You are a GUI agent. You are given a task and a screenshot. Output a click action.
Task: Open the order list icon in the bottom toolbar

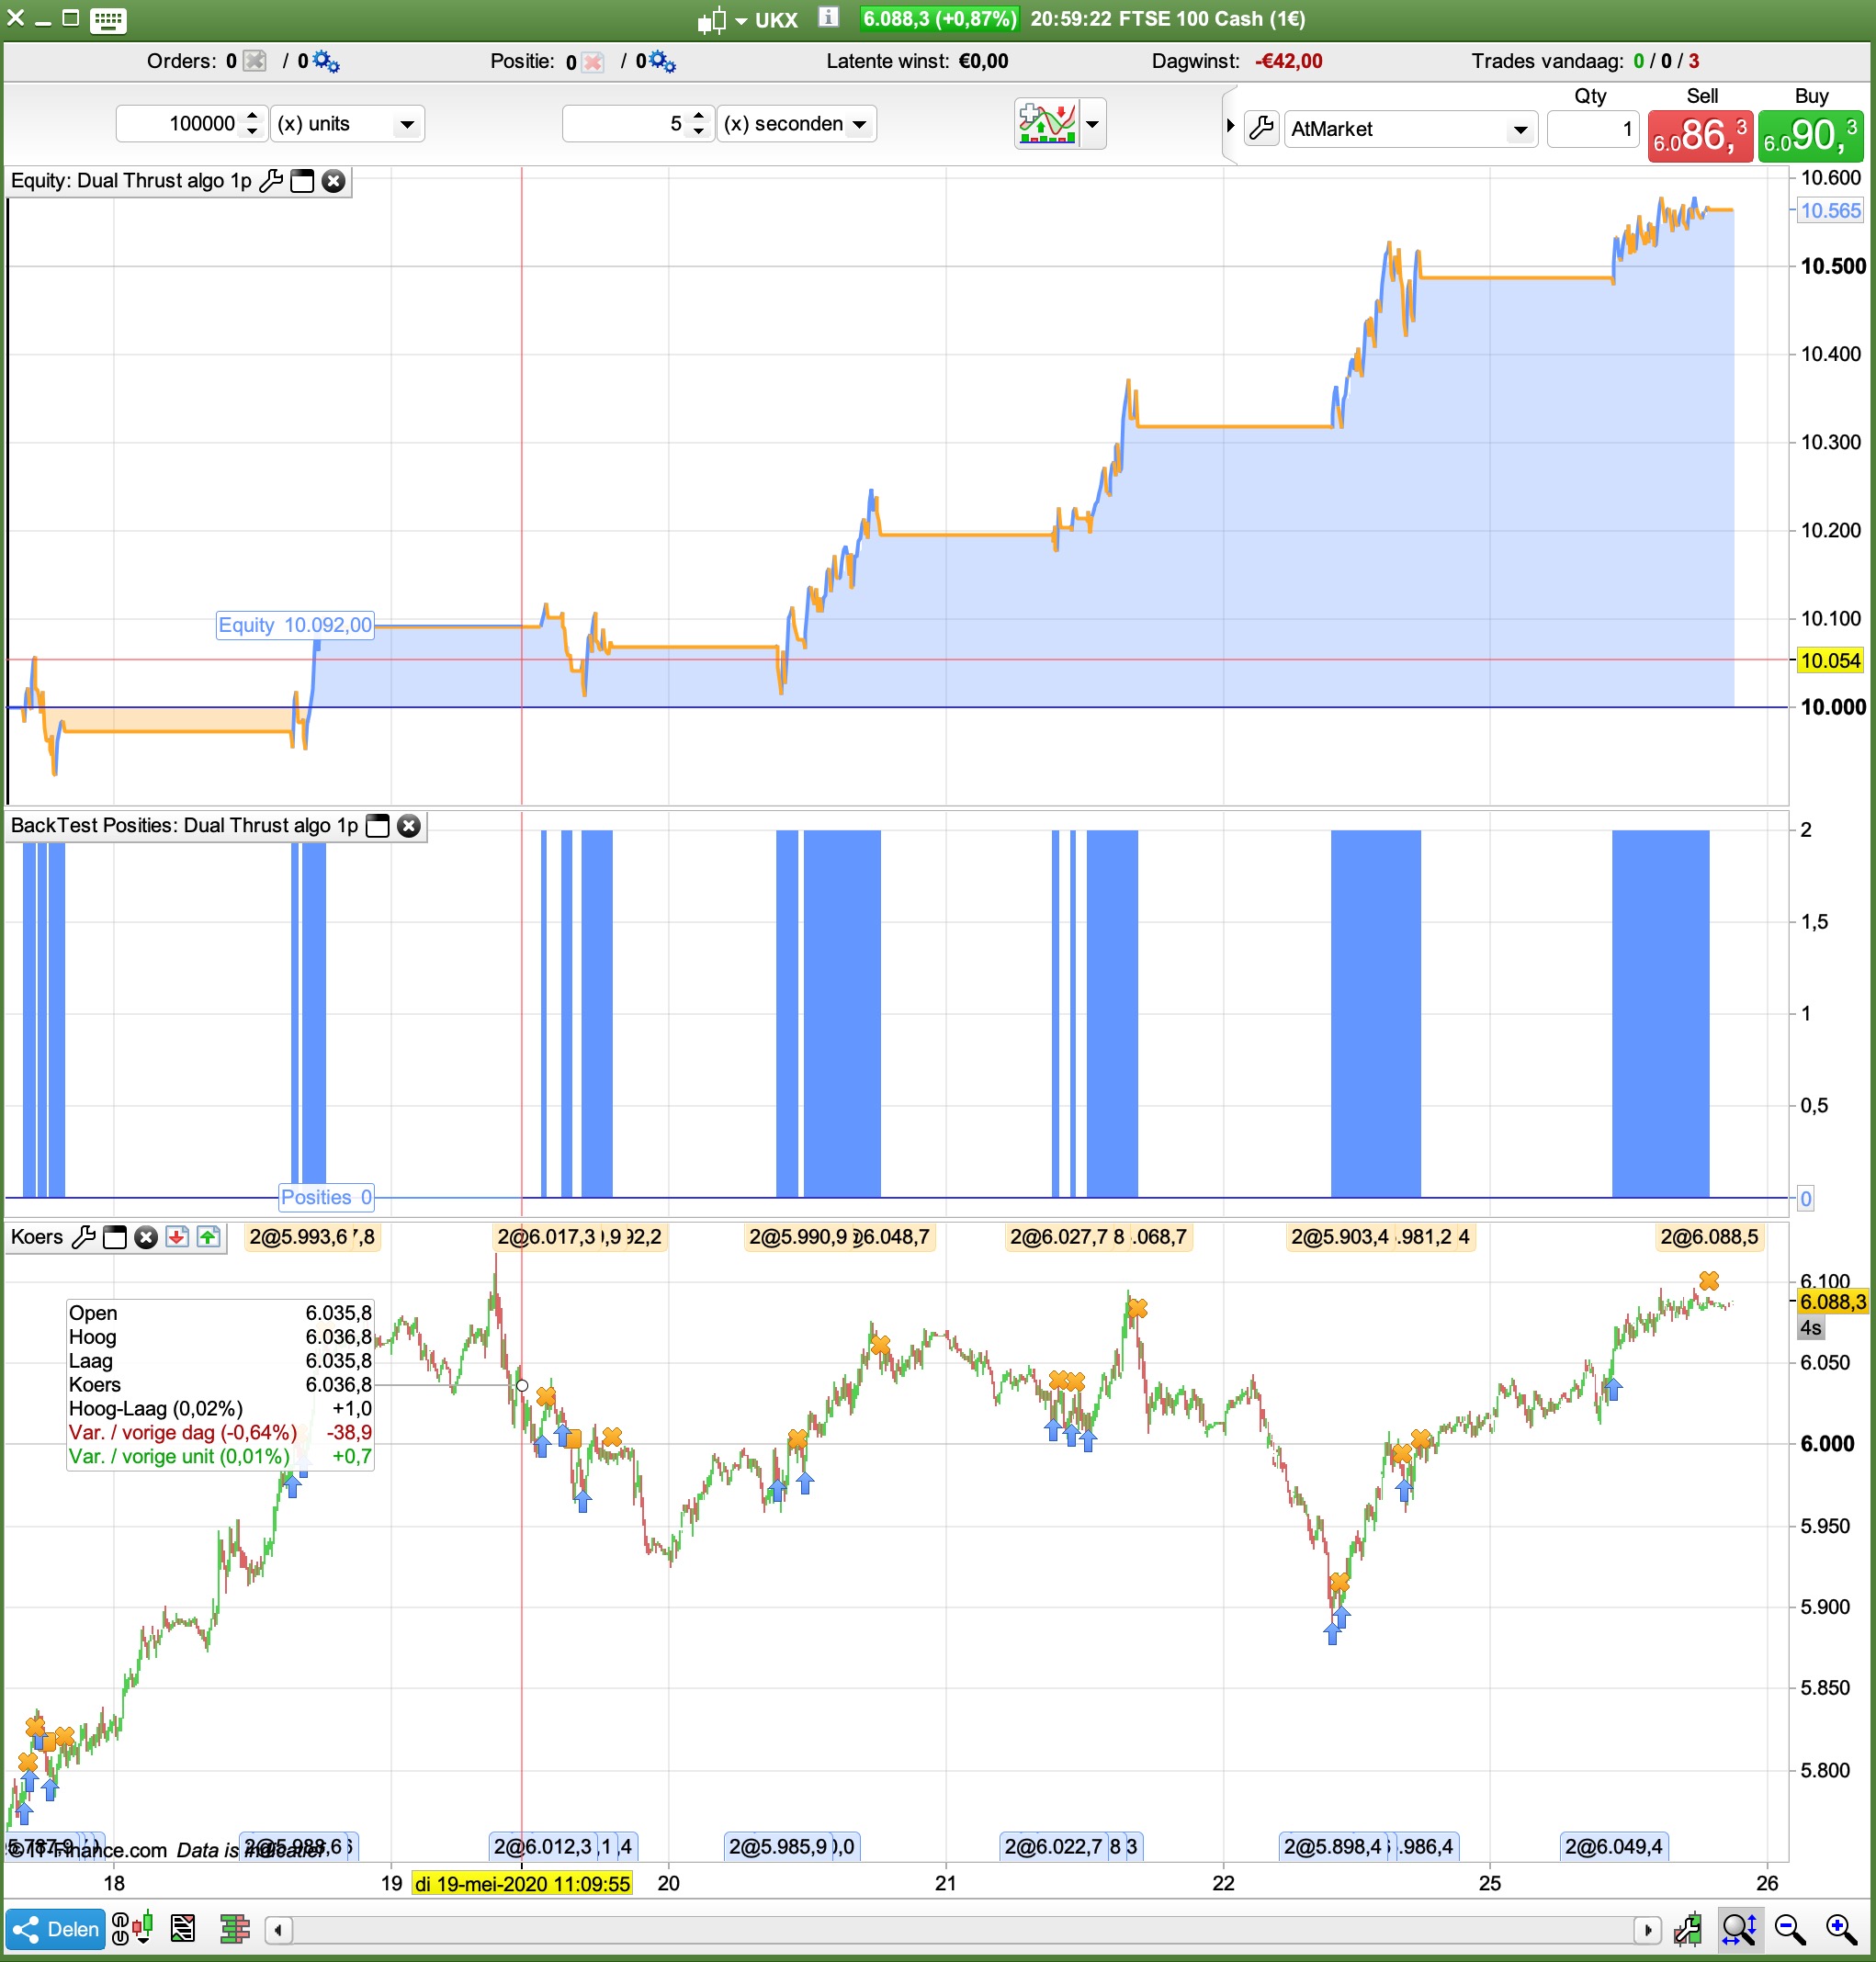[x=183, y=1929]
